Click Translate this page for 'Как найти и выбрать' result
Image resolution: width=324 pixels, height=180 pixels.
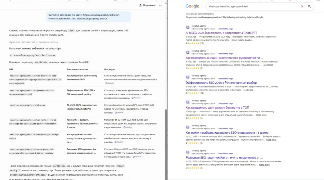click(x=225, y=129)
